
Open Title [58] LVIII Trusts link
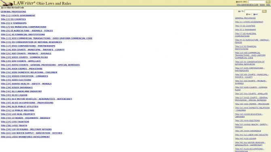(14, 125)
